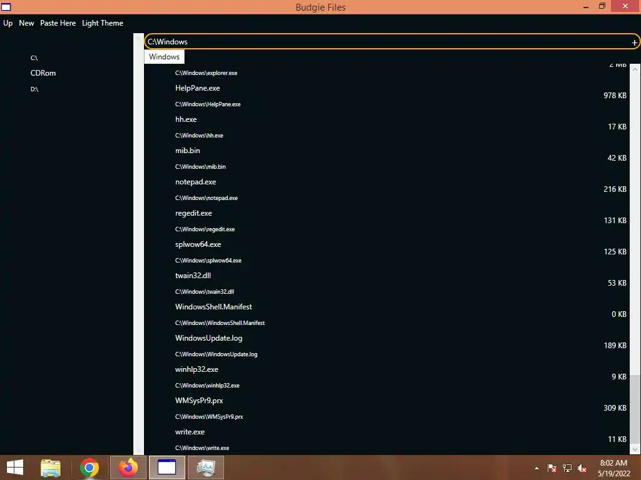Select regedit.exe file
641x480 pixels.
[193, 213]
